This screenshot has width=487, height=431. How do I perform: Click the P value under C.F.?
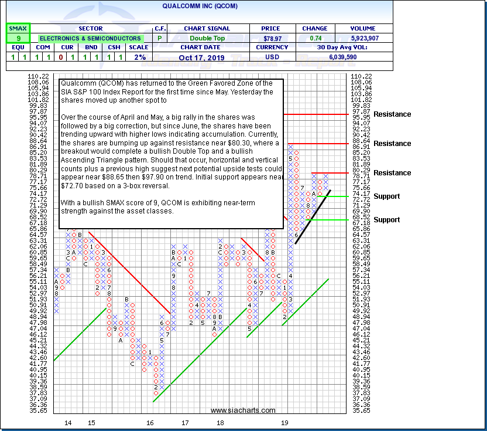click(160, 38)
